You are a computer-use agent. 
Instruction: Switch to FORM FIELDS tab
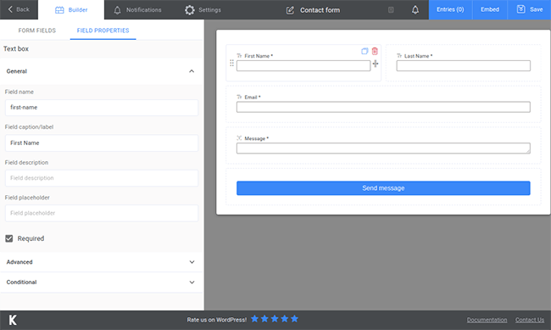[37, 31]
